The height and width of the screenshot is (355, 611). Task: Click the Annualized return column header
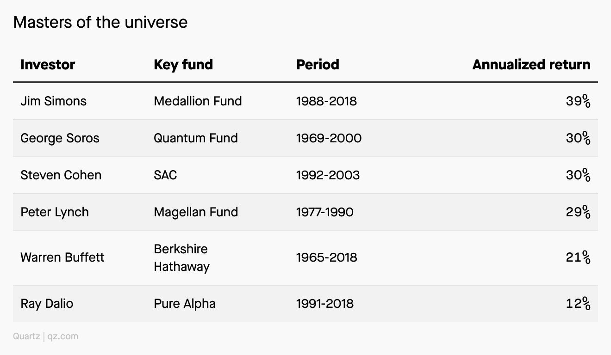point(531,65)
